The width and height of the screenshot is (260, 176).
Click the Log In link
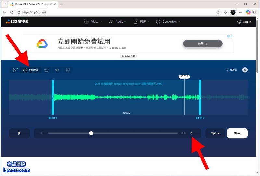[x=244, y=22]
